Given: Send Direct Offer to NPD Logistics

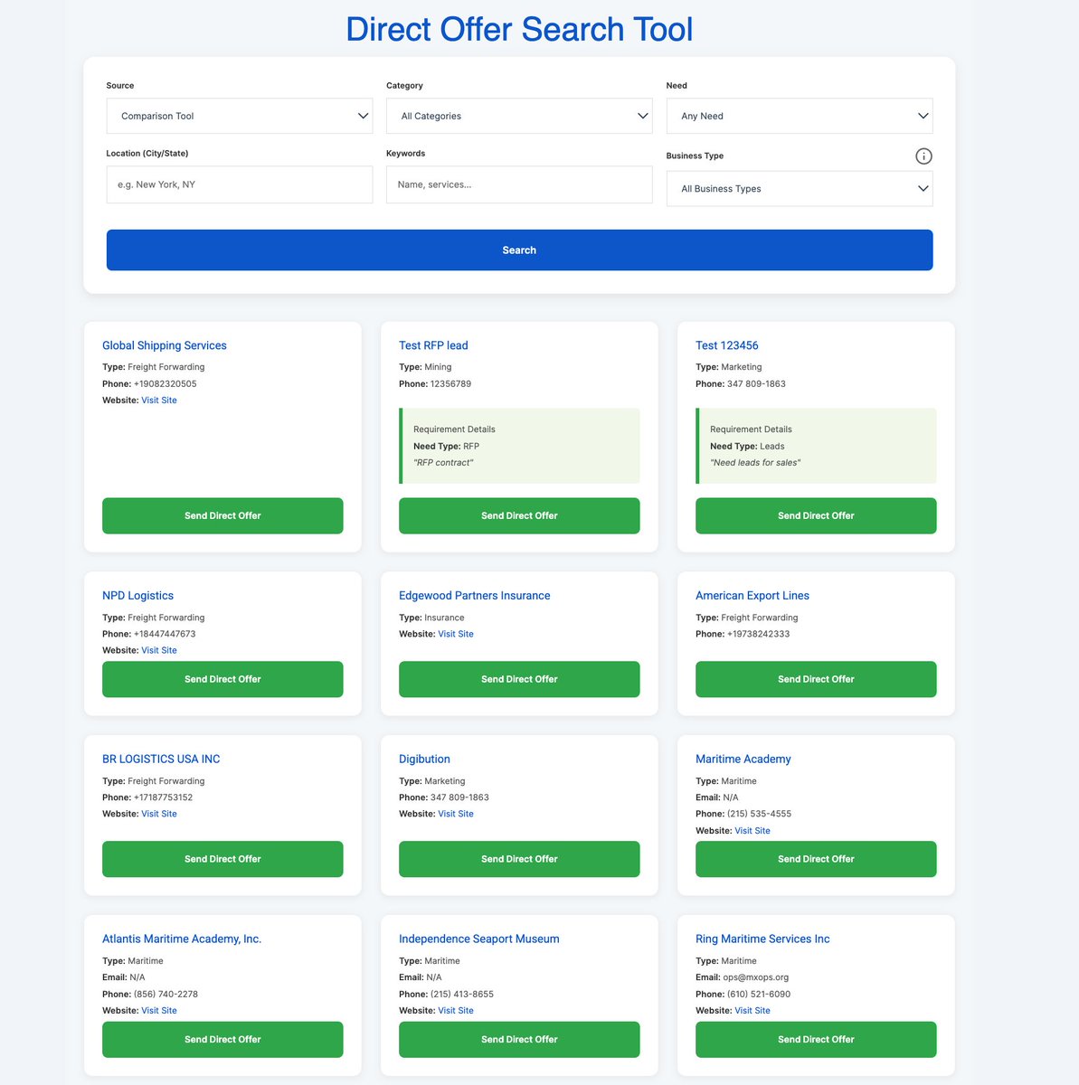Looking at the screenshot, I should (222, 679).
